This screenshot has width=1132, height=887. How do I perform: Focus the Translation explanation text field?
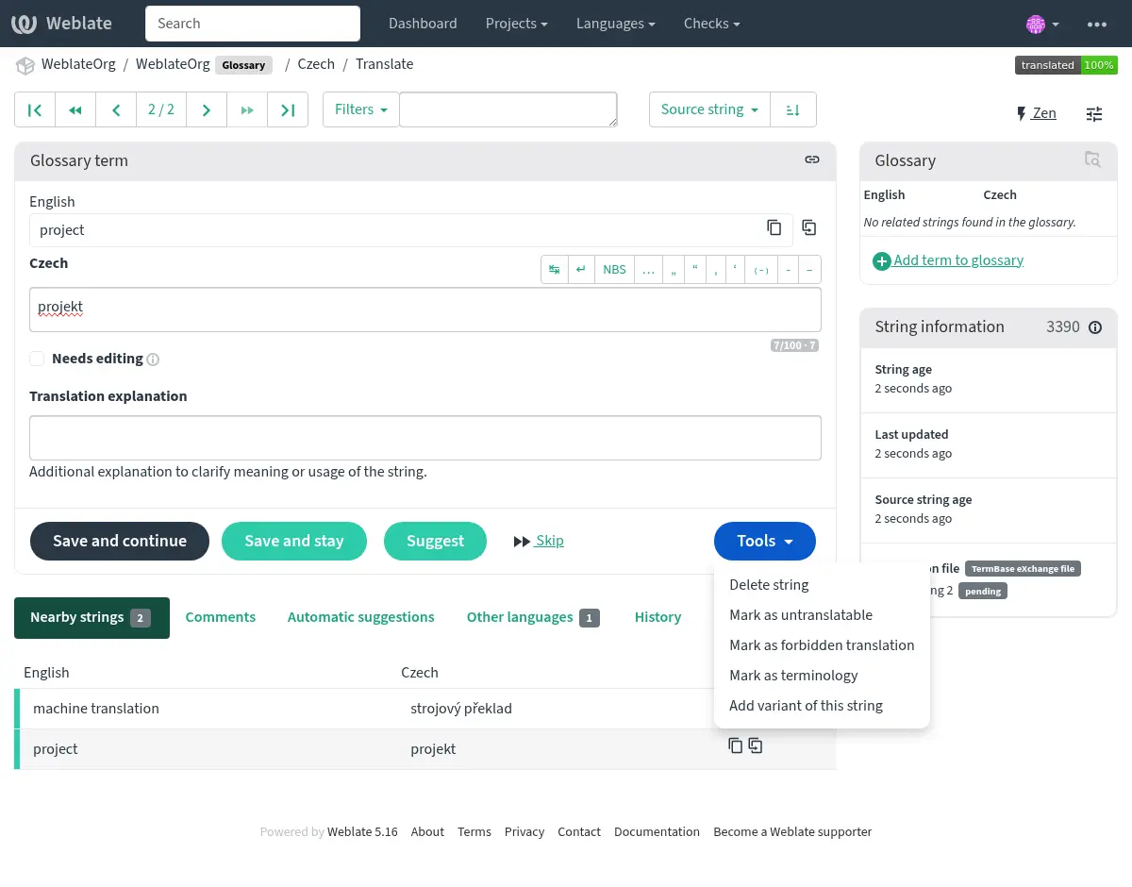[x=424, y=438]
